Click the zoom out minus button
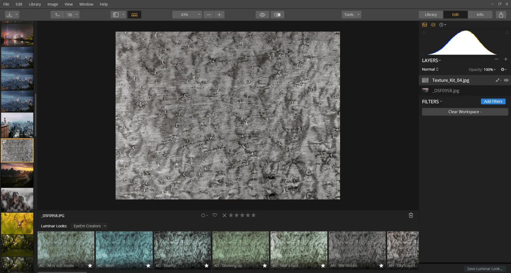Viewport: 511px width, 273px height. (x=209, y=15)
